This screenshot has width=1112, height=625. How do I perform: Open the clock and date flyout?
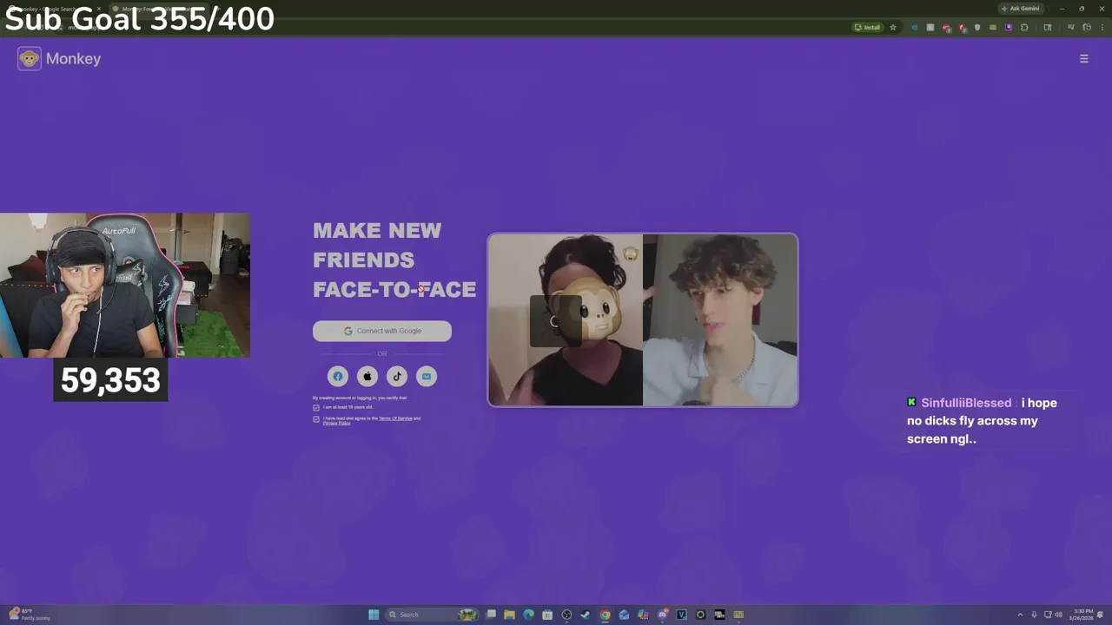pos(1083,615)
